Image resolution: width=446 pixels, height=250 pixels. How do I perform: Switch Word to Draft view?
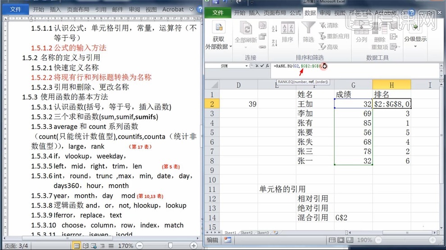pyautogui.click(x=111, y=246)
